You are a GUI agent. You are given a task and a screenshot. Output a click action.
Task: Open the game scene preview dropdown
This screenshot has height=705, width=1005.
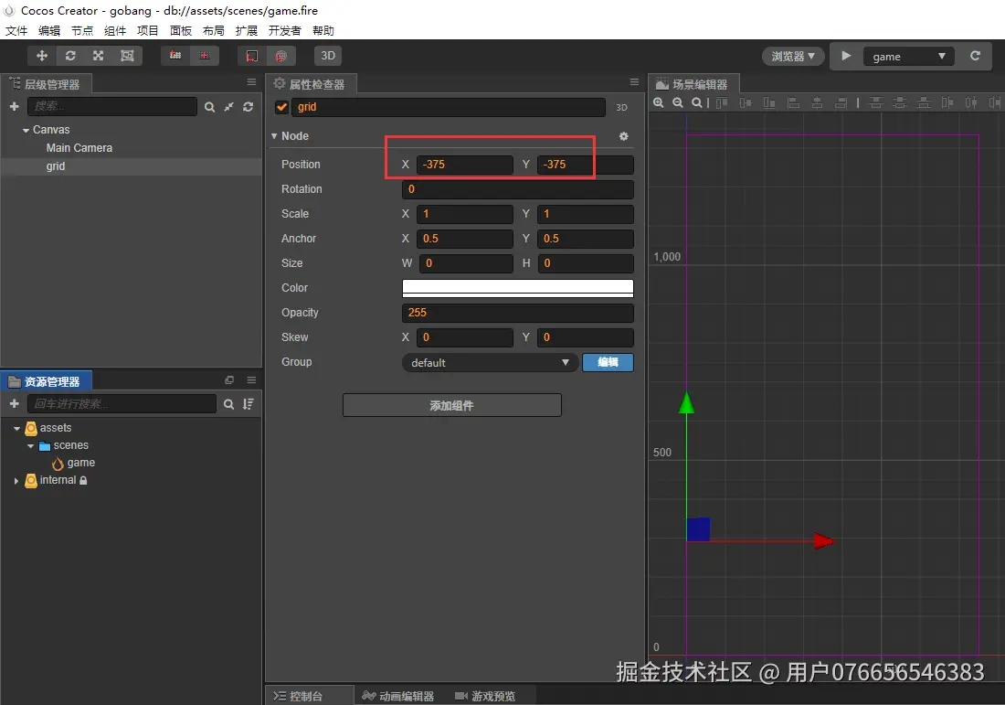908,57
